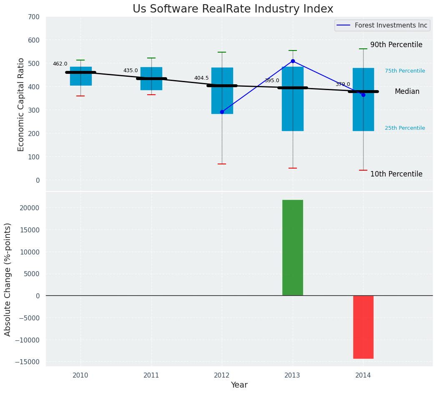Click the y-axis tick '−5000' in lower chart
This screenshot has height=393, width=437.
point(29,318)
